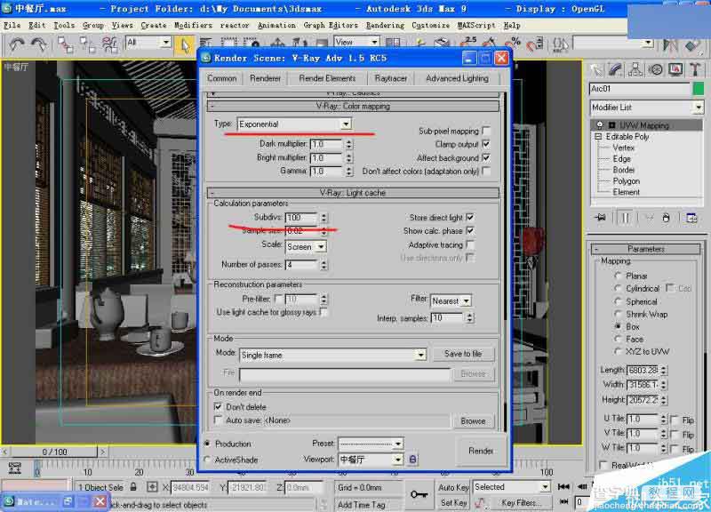Click the green object color swatch
This screenshot has height=512, width=711.
699,89
